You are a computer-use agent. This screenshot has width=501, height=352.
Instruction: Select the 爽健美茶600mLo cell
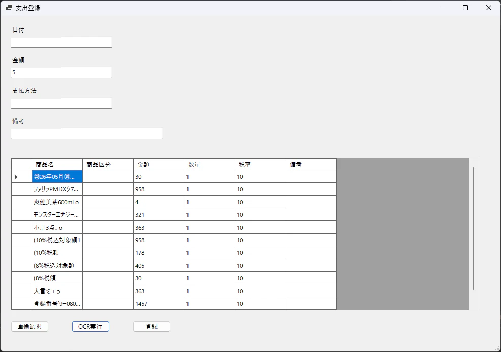click(x=57, y=202)
